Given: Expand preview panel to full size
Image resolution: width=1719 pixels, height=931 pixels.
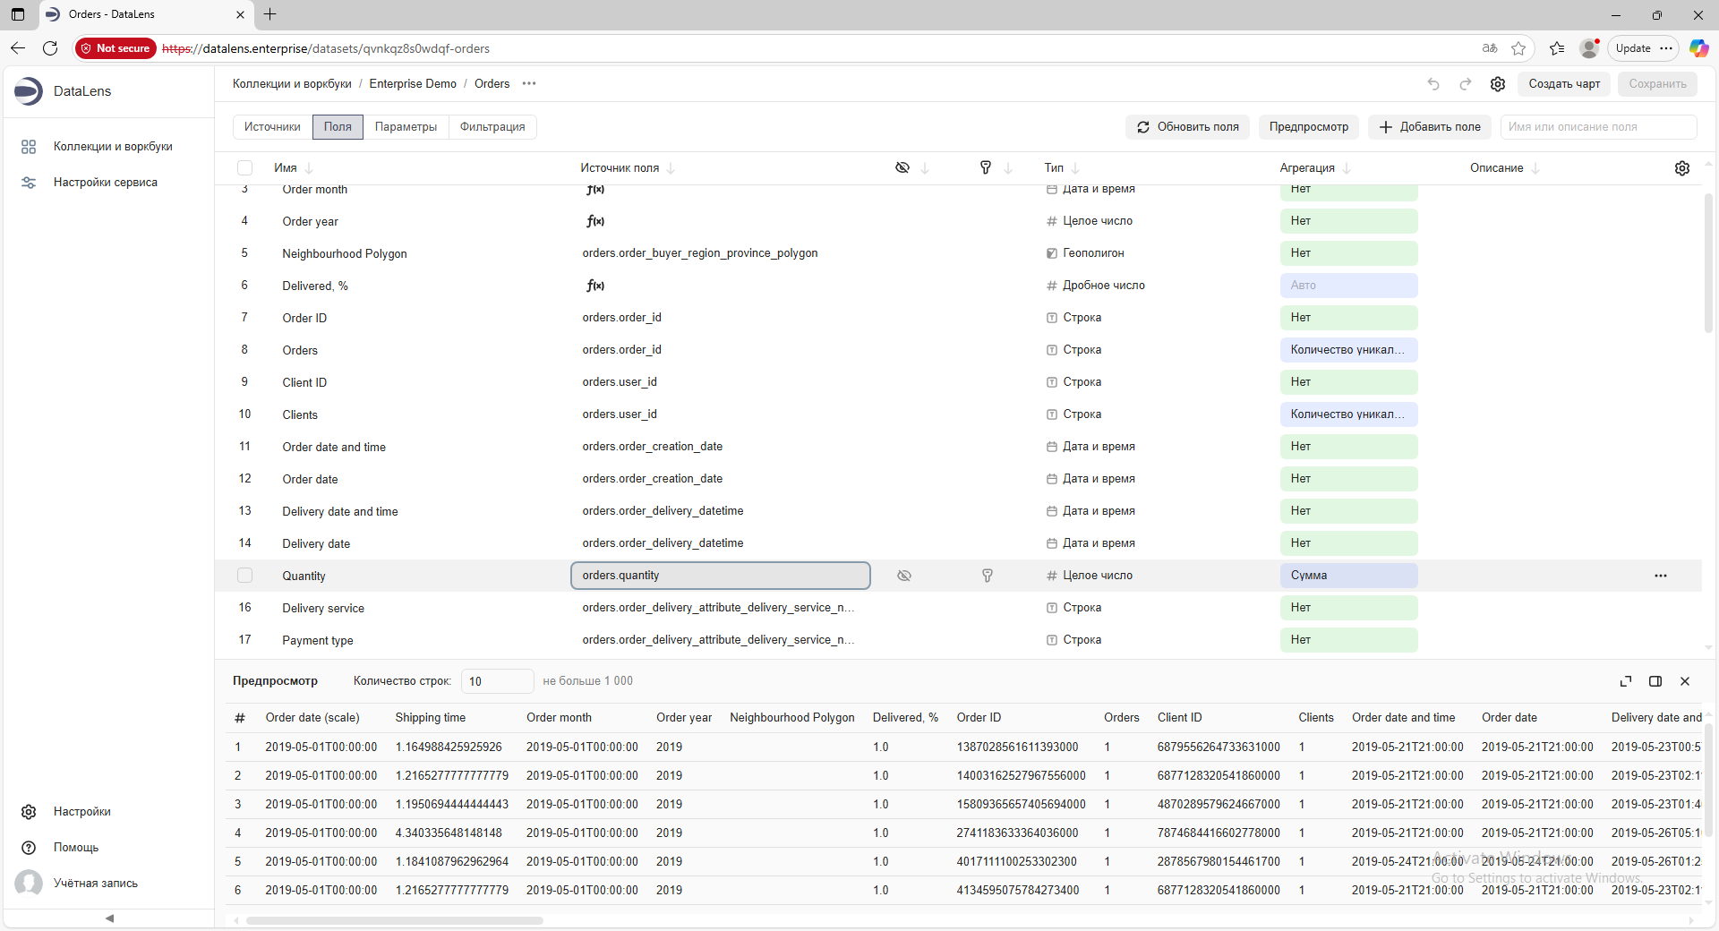Looking at the screenshot, I should point(1626,681).
